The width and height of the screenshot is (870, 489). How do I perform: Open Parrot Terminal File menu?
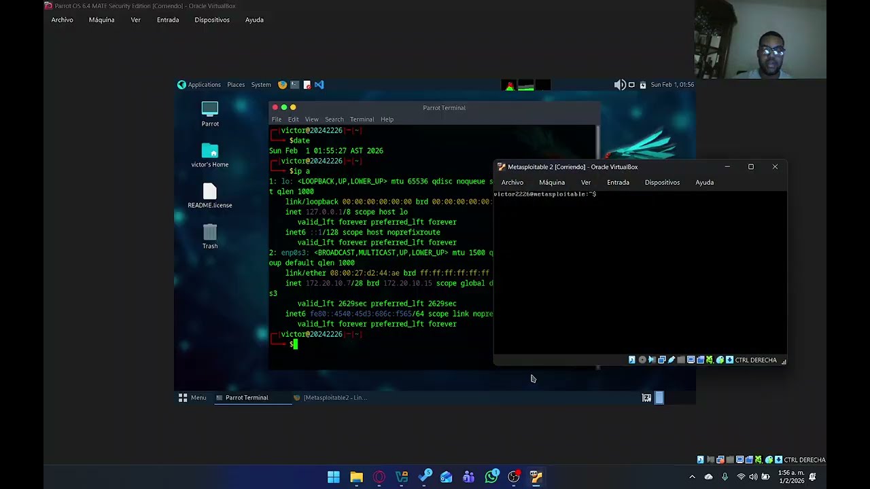[x=277, y=120]
